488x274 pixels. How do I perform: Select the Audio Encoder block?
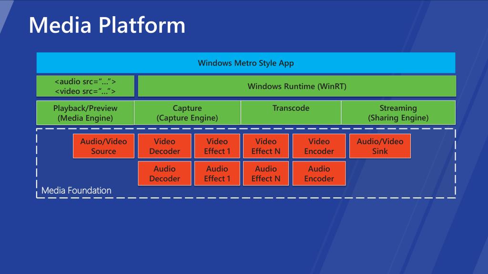[x=319, y=173]
